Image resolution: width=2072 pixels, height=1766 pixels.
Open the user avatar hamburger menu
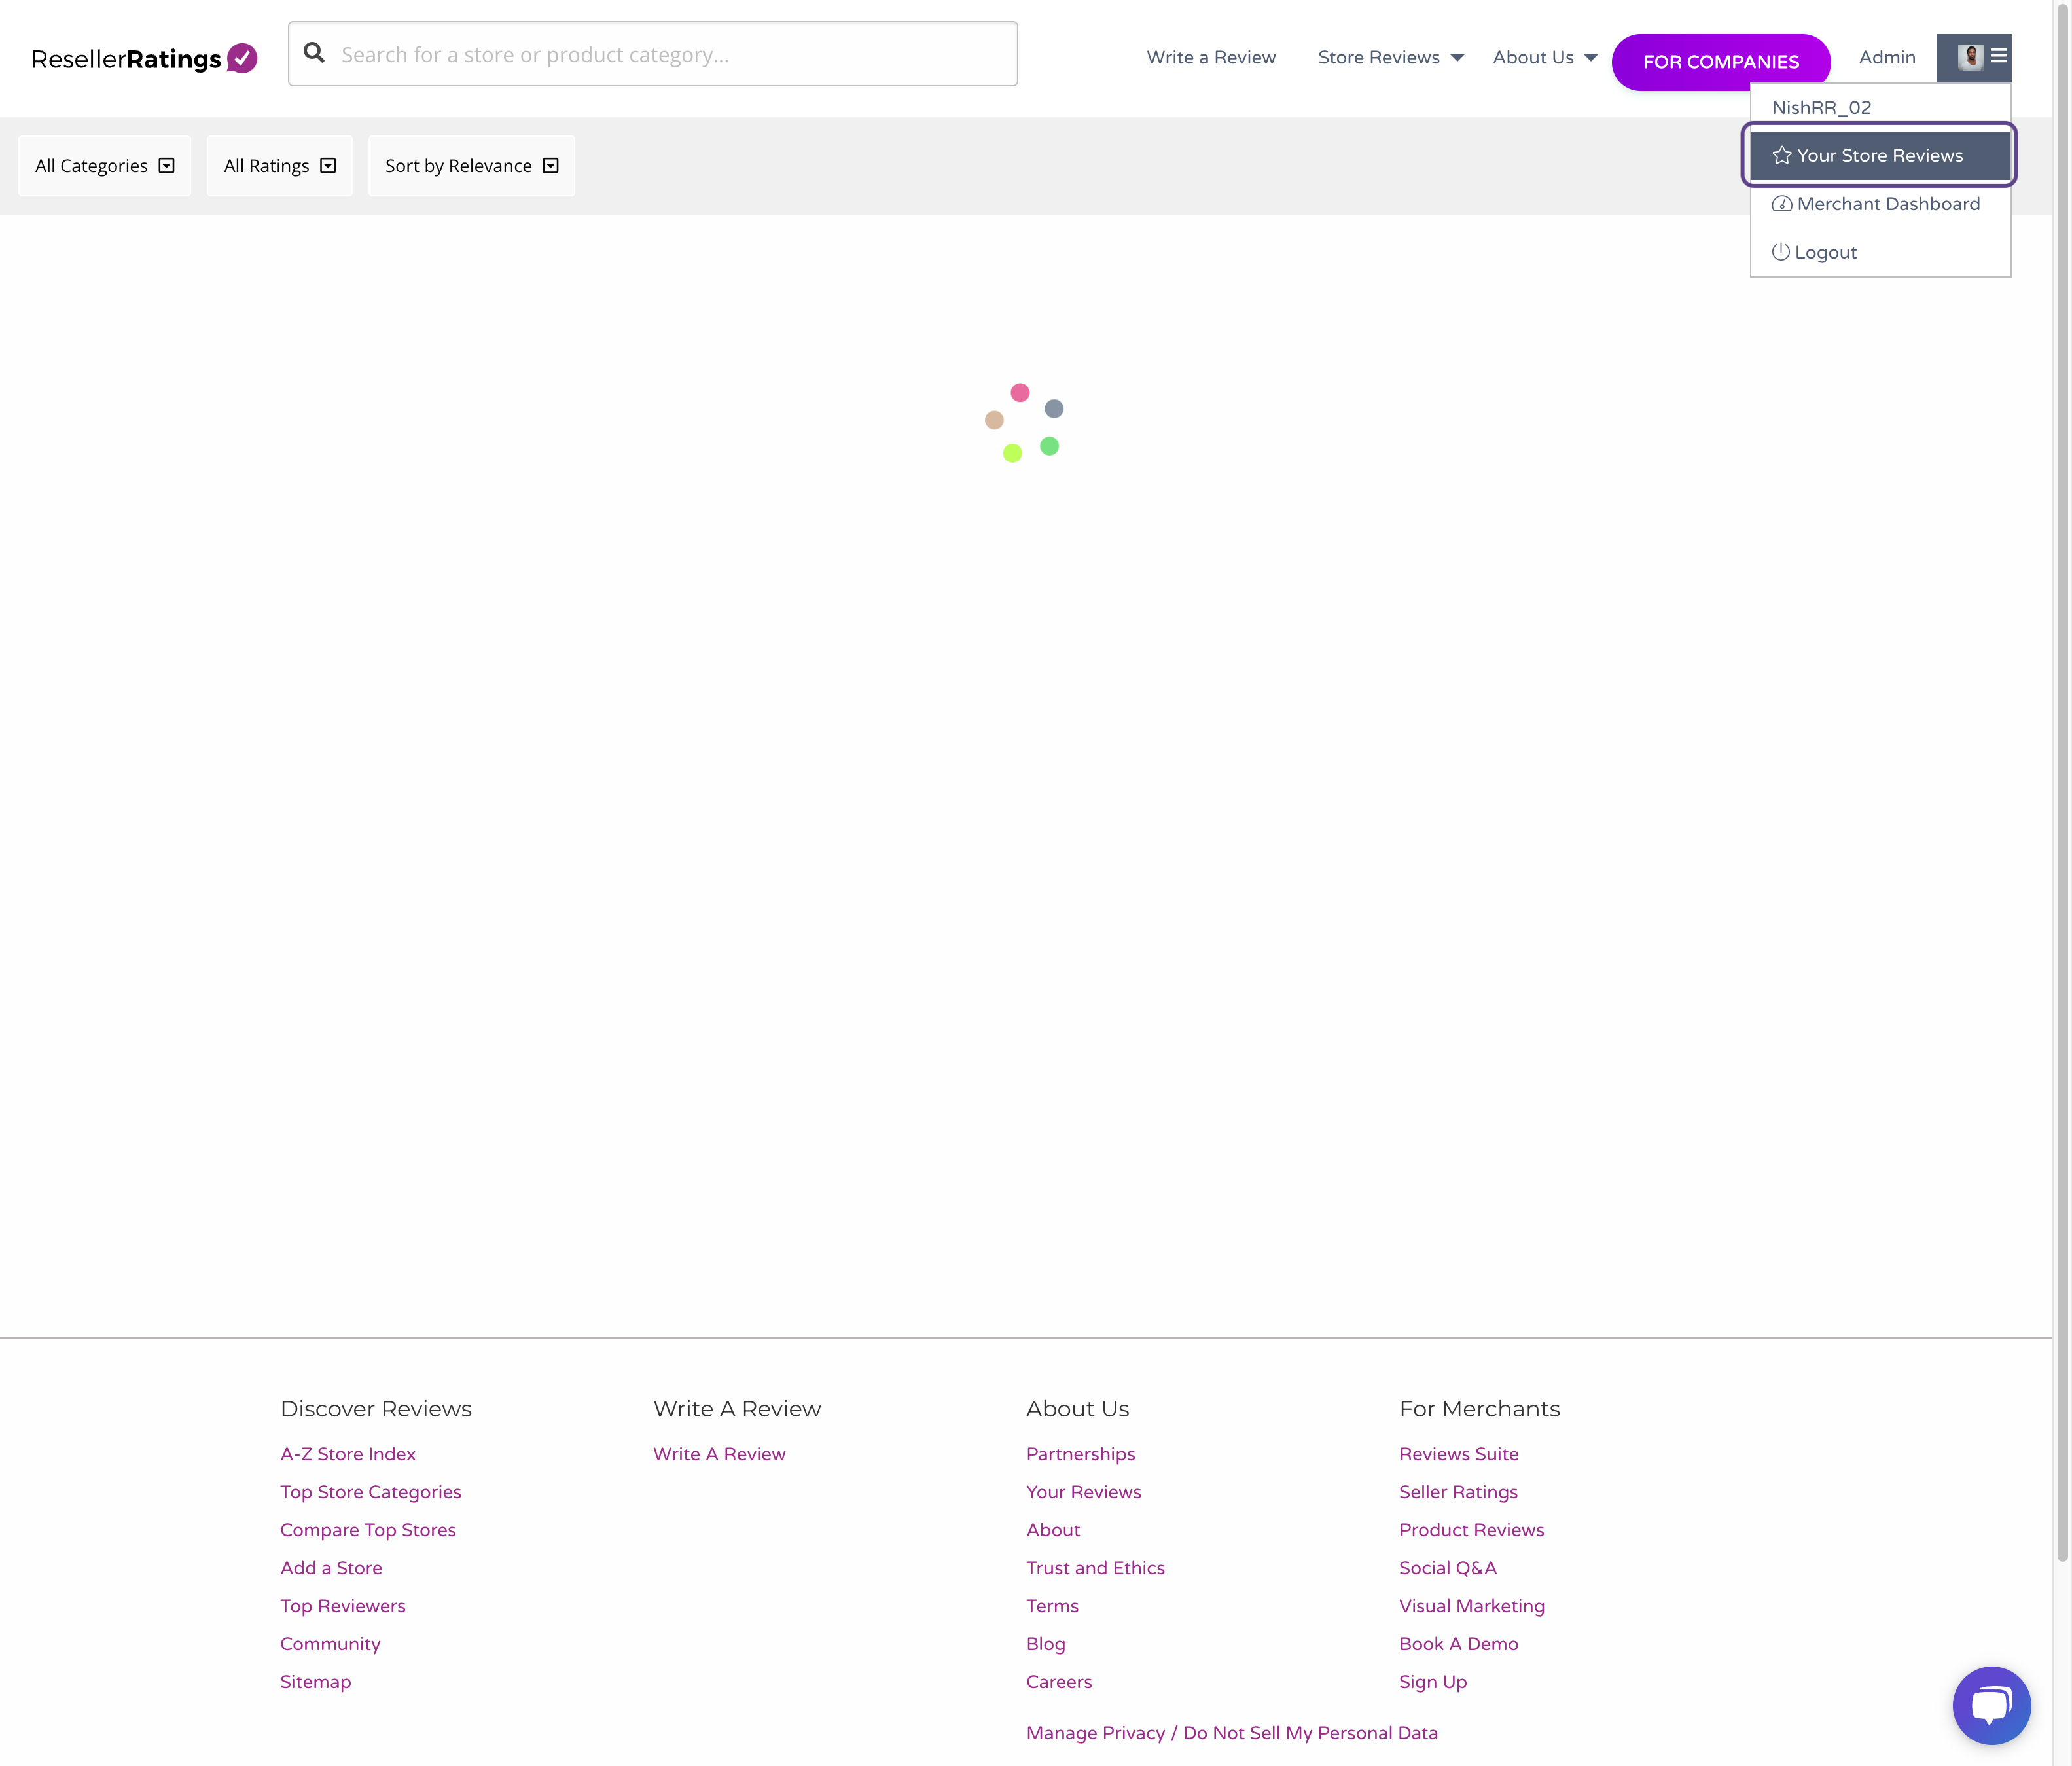(1998, 56)
